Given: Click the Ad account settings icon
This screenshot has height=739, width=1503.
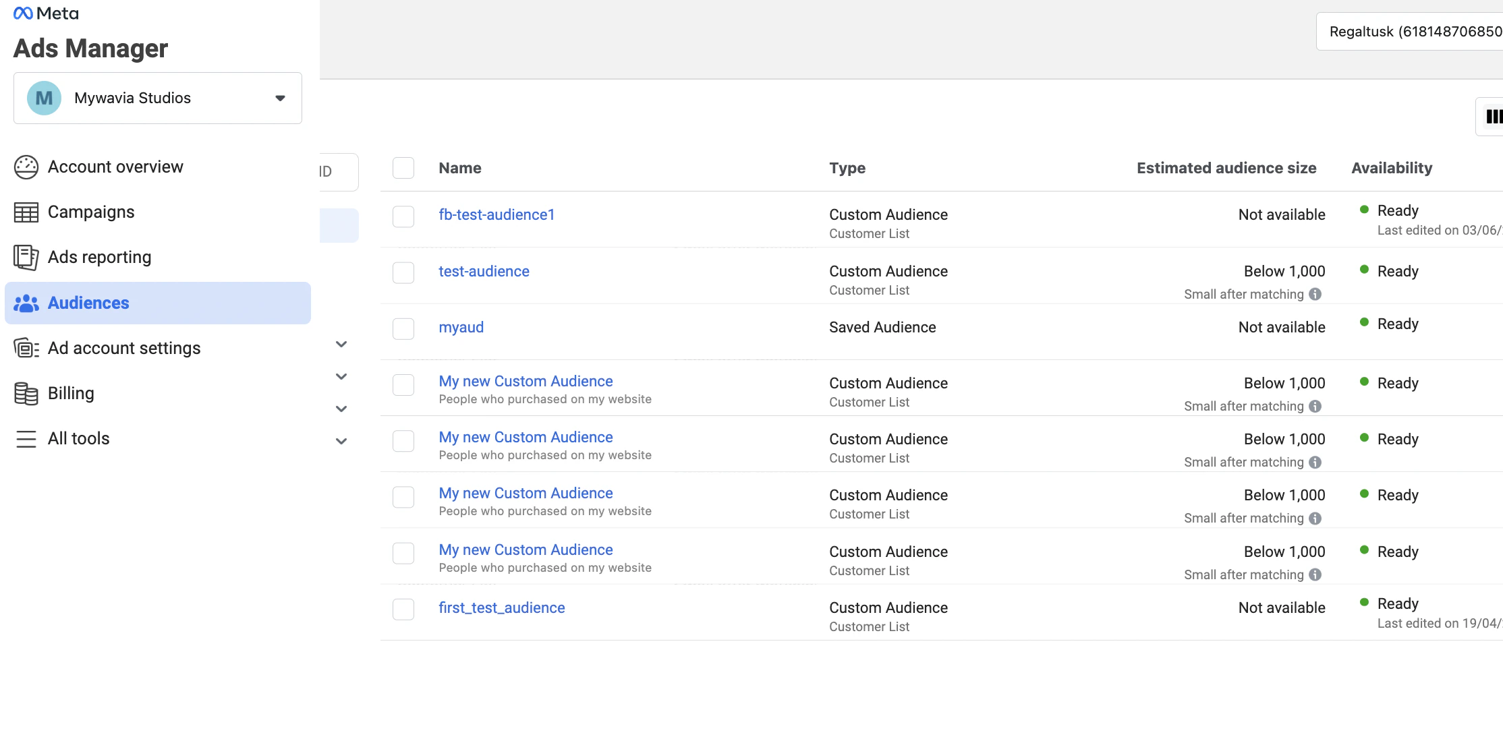Looking at the screenshot, I should click(26, 349).
